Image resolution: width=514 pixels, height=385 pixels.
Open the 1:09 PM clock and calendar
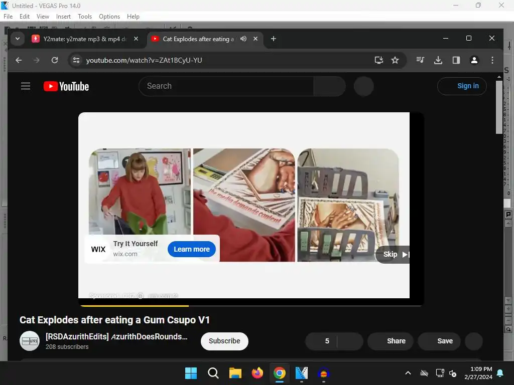[478, 373]
